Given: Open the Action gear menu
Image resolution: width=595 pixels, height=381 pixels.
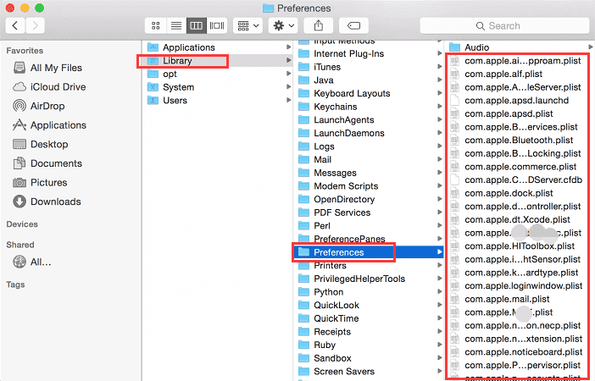Looking at the screenshot, I should click(x=283, y=25).
